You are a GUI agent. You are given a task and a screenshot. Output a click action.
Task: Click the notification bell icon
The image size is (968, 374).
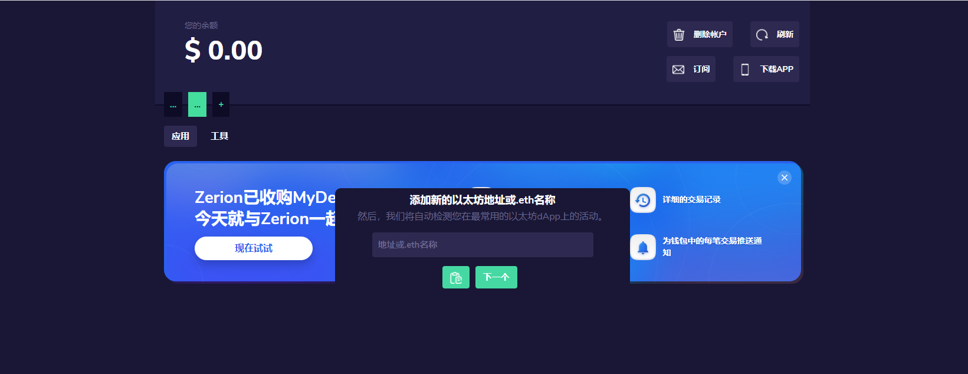[x=643, y=247]
